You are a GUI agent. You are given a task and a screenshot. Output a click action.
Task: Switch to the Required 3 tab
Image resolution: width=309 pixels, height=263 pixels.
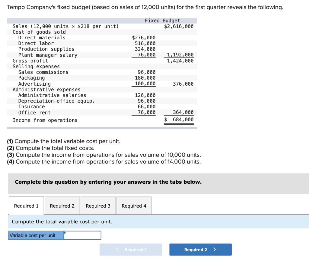[98, 206]
